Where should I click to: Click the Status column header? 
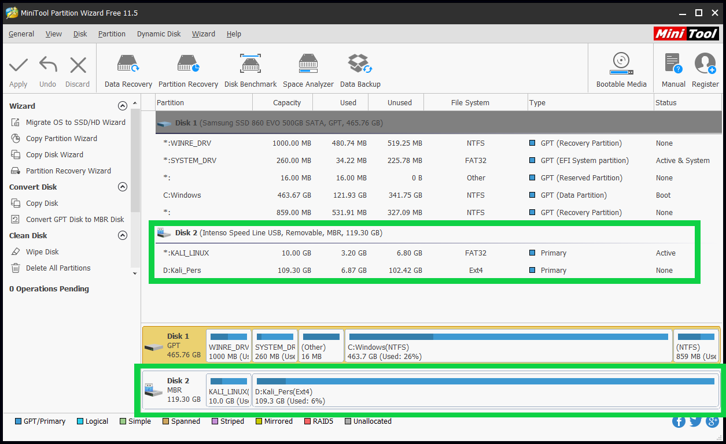pyautogui.click(x=688, y=102)
